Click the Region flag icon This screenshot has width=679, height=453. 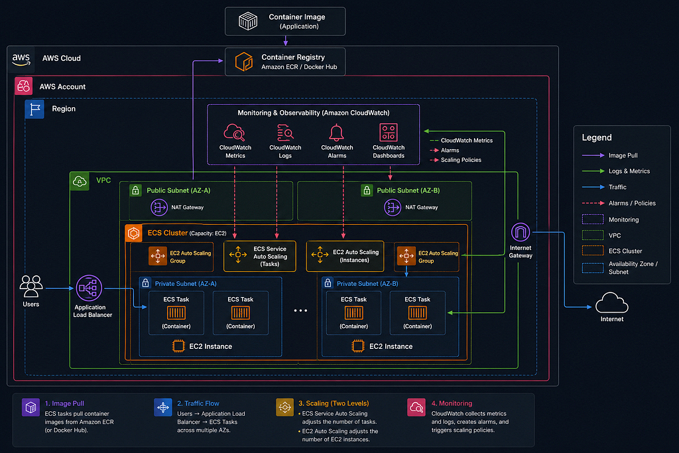pos(34,109)
